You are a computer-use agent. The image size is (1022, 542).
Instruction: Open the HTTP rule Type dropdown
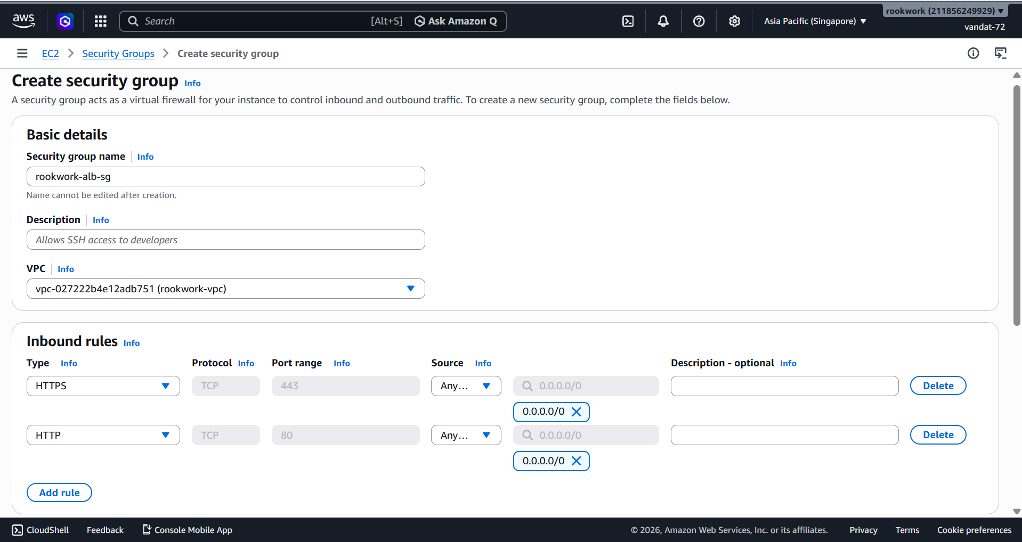(103, 435)
